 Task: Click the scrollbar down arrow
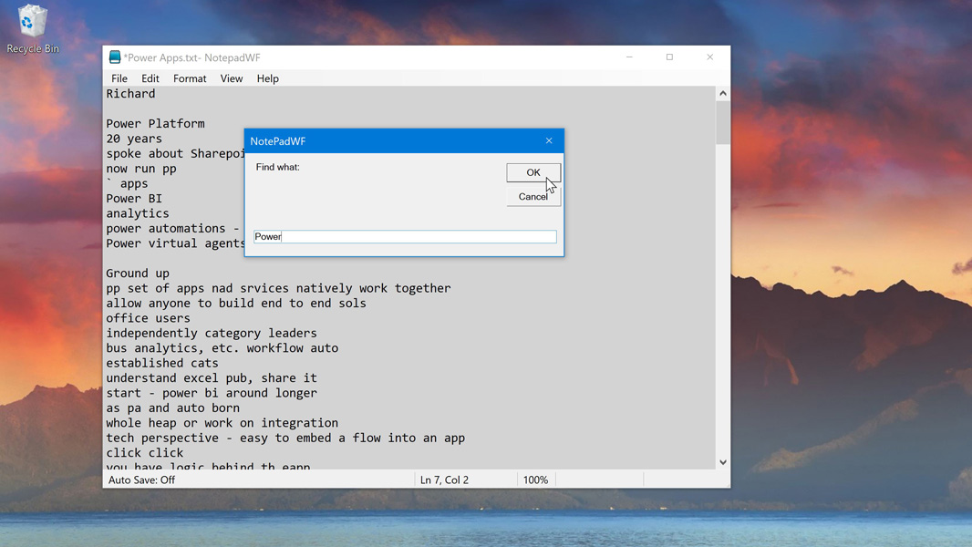[x=723, y=462]
